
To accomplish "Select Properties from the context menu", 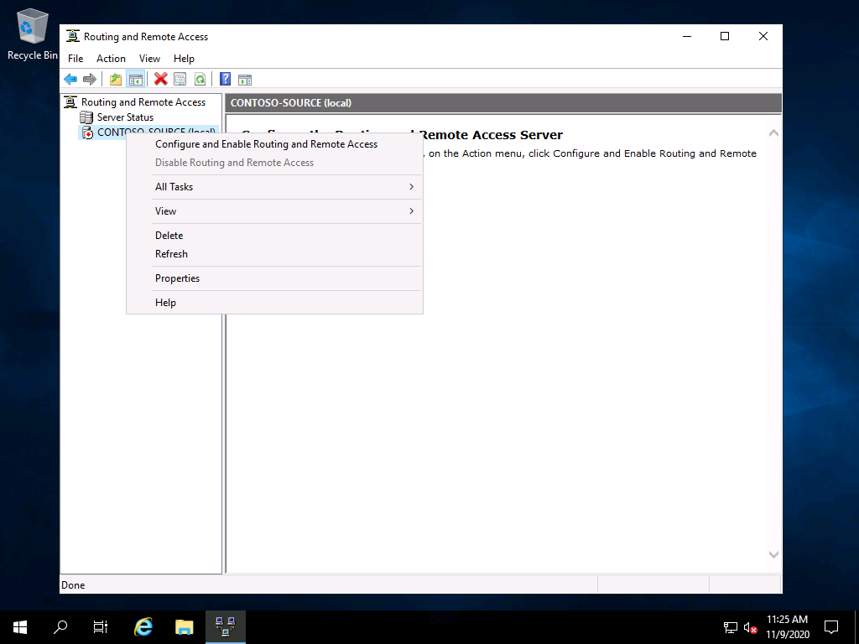I will [x=177, y=278].
